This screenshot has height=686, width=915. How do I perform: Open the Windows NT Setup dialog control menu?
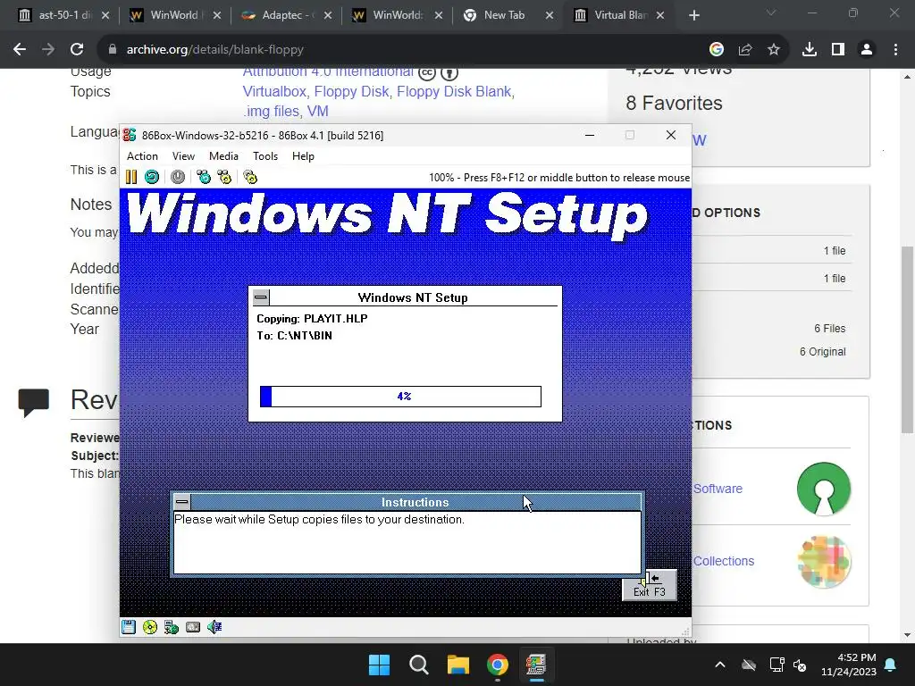click(261, 297)
